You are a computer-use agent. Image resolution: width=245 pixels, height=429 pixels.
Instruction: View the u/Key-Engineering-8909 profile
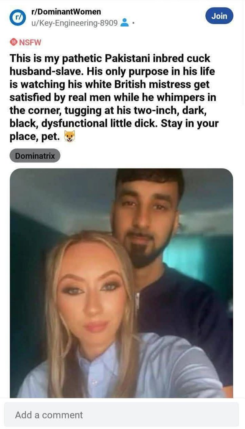74,23
